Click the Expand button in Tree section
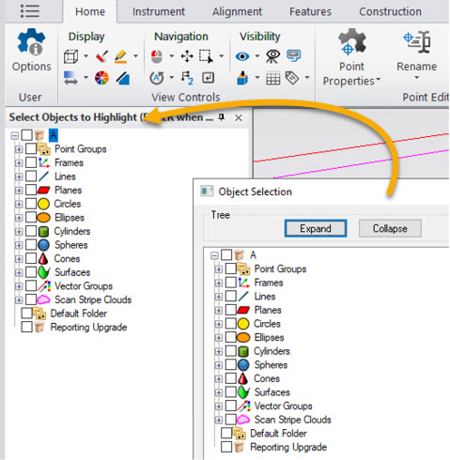The width and height of the screenshot is (450, 460). (x=316, y=228)
